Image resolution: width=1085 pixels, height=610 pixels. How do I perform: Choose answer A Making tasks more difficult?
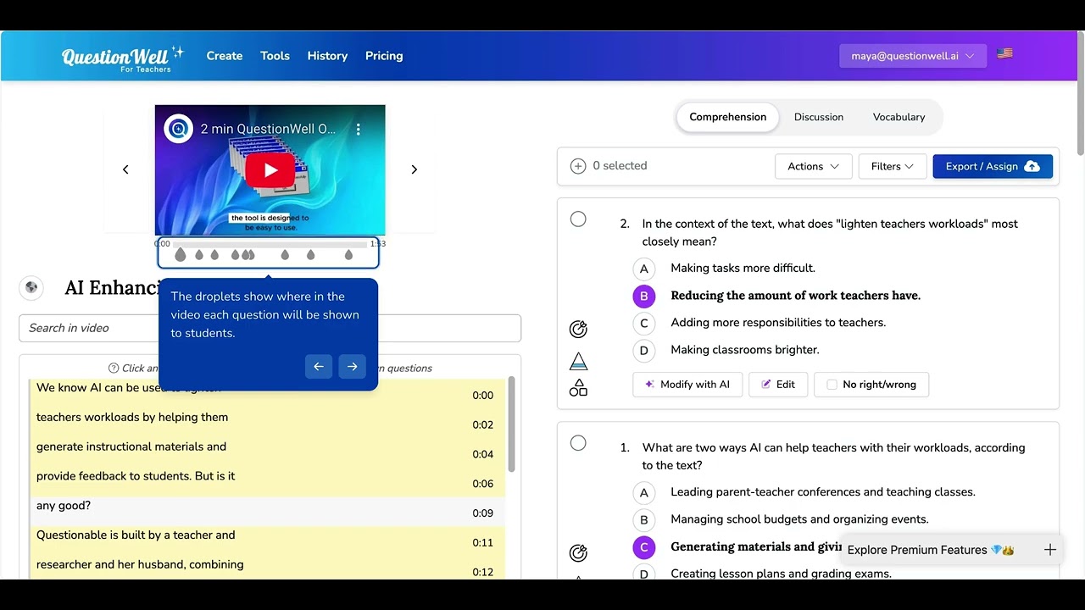click(644, 269)
